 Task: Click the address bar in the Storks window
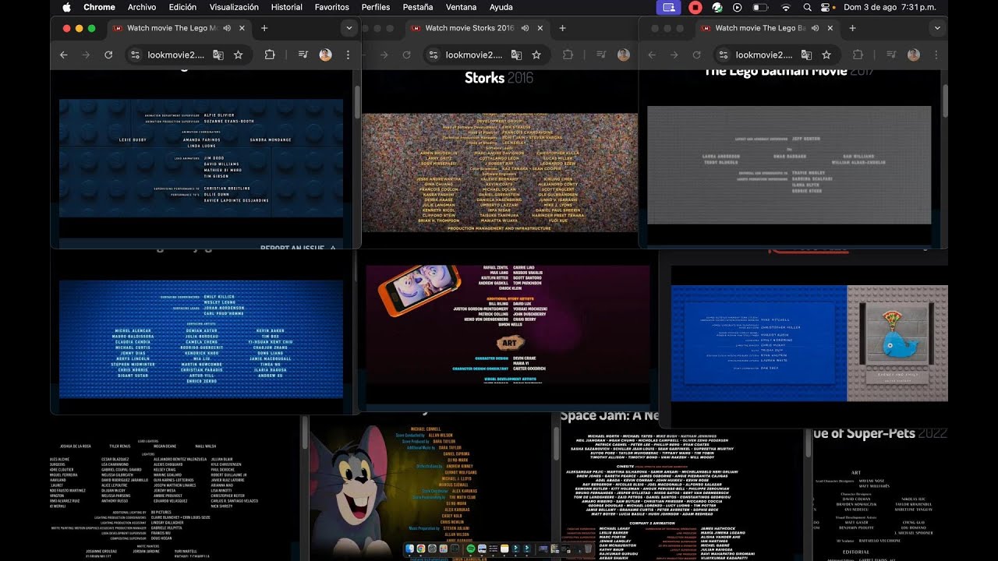[x=485, y=55]
